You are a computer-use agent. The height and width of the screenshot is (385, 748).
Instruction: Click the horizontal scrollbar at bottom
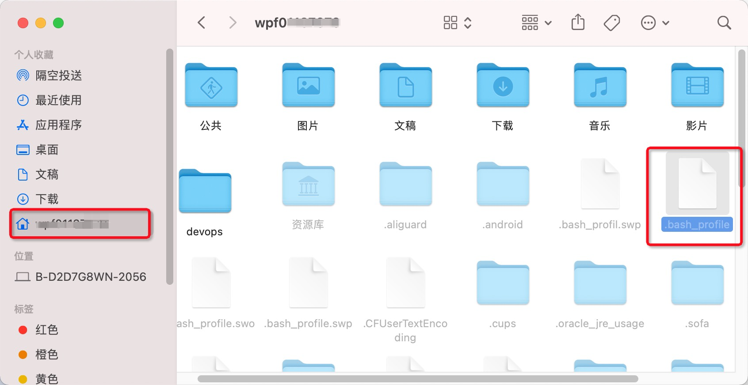(417, 379)
